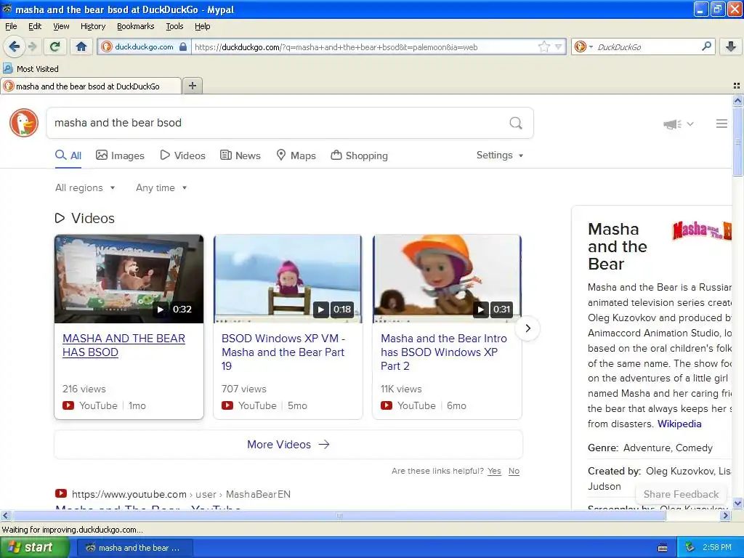Open the Help menu
Image resolution: width=744 pixels, height=558 pixels.
[x=202, y=26]
